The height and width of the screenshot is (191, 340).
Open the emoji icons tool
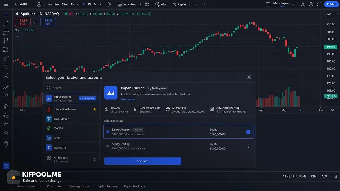pyautogui.click(x=6, y=76)
